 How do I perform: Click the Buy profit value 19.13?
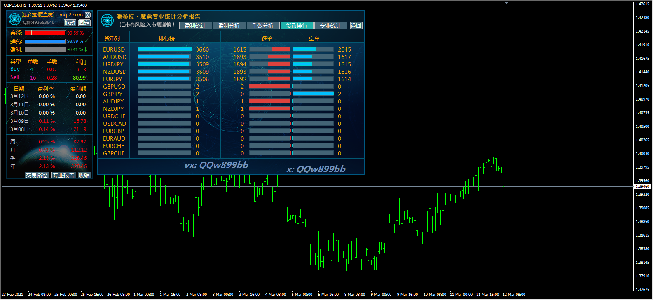(x=80, y=70)
